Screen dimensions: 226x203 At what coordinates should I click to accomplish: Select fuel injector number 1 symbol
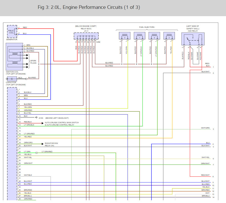tap(139, 36)
